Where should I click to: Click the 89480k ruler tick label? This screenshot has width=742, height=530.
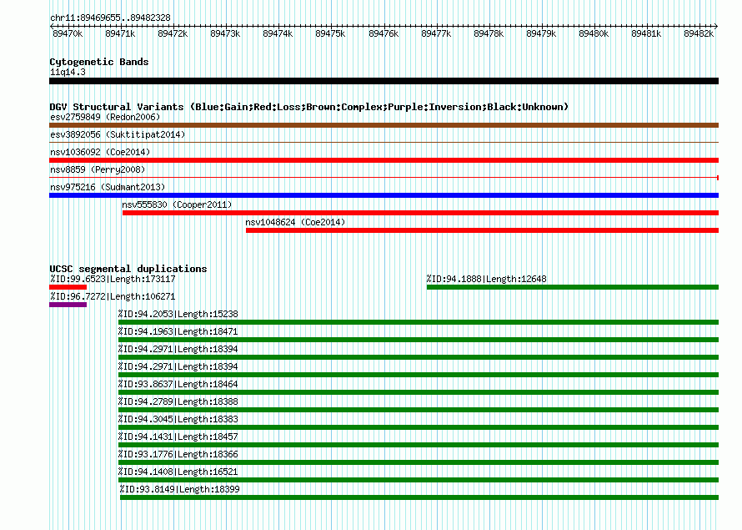tap(594, 33)
